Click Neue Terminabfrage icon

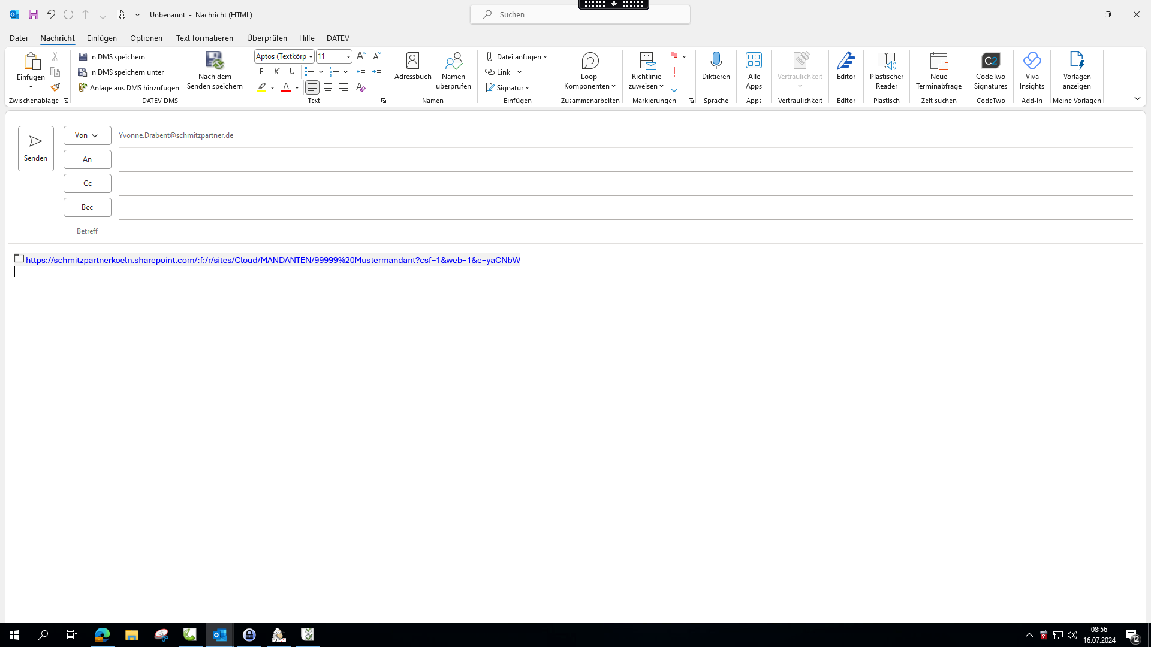pyautogui.click(x=938, y=61)
